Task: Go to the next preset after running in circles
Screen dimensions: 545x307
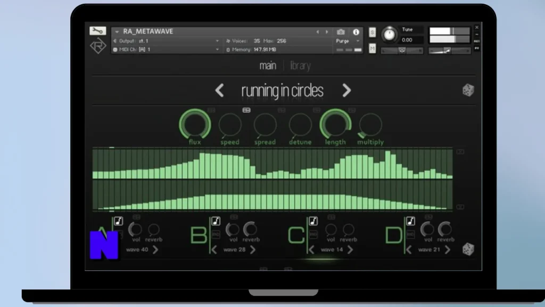Action: point(346,91)
